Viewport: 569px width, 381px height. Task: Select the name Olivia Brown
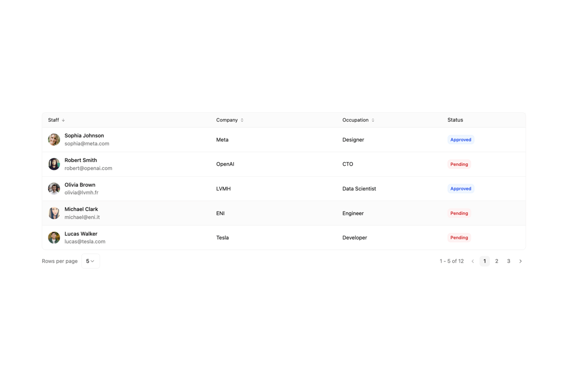[80, 185]
